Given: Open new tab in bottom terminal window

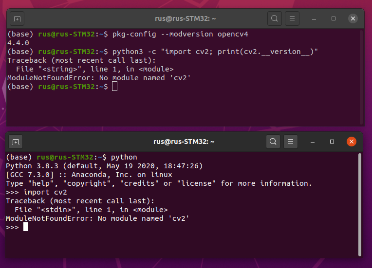Looking at the screenshot, I should (x=16, y=142).
